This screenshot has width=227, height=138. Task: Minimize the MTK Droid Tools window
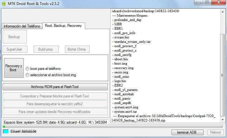tap(199, 2)
